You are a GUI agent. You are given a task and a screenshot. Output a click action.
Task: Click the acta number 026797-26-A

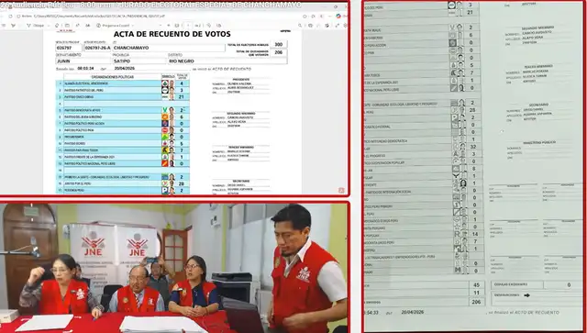97,48
